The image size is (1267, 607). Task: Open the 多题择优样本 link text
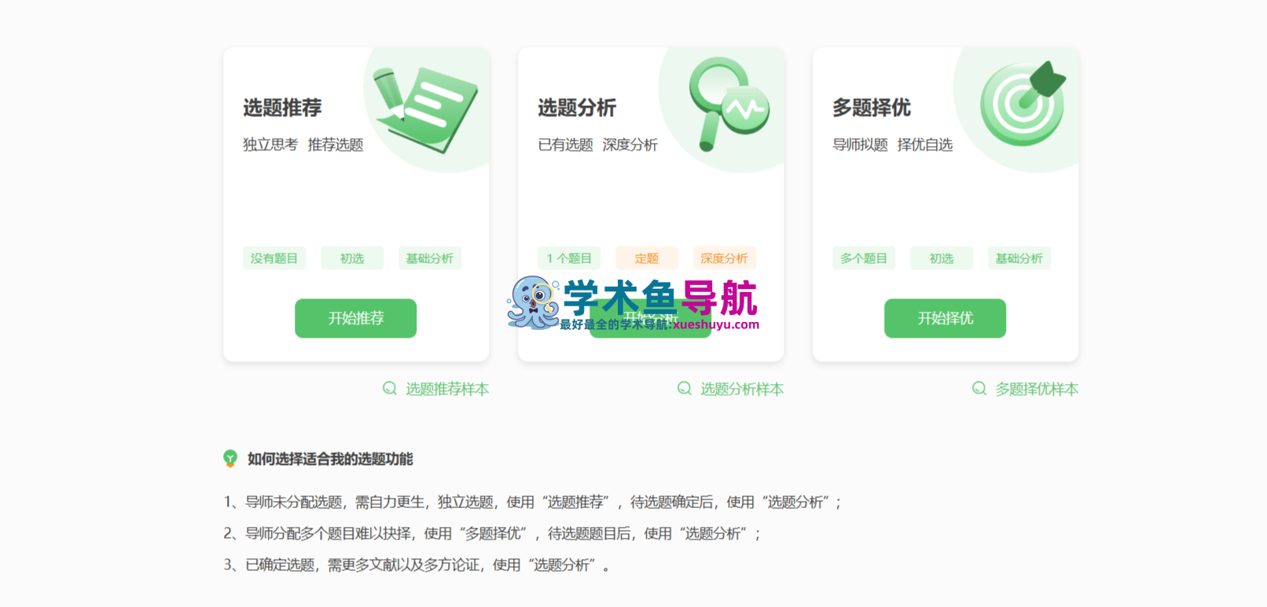click(x=1036, y=389)
